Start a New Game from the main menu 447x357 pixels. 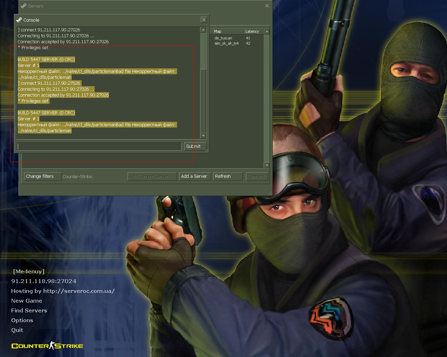pyautogui.click(x=27, y=301)
